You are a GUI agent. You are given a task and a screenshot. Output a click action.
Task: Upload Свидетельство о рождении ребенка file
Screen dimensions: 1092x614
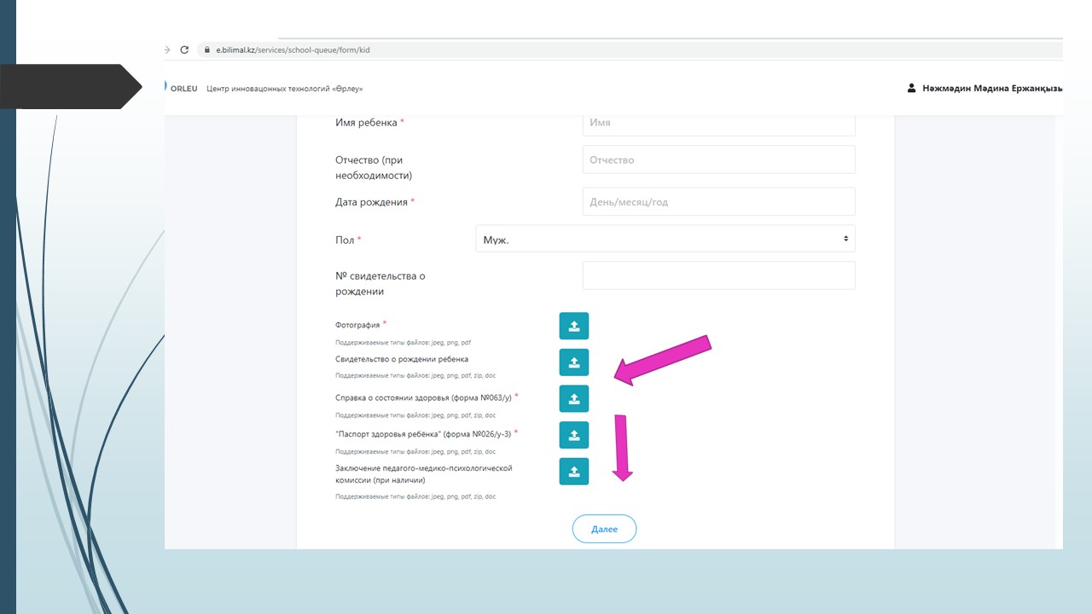[x=573, y=362]
